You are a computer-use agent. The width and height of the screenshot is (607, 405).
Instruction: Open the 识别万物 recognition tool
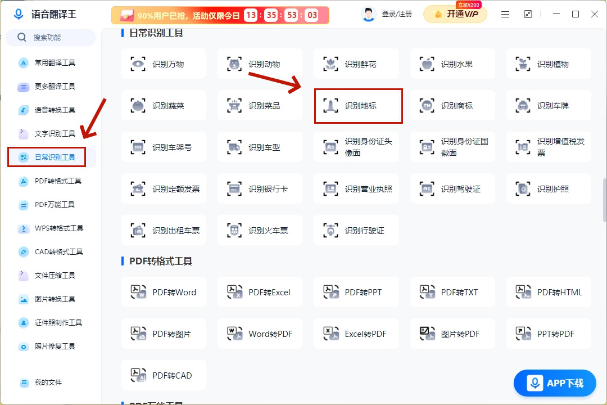click(x=164, y=64)
